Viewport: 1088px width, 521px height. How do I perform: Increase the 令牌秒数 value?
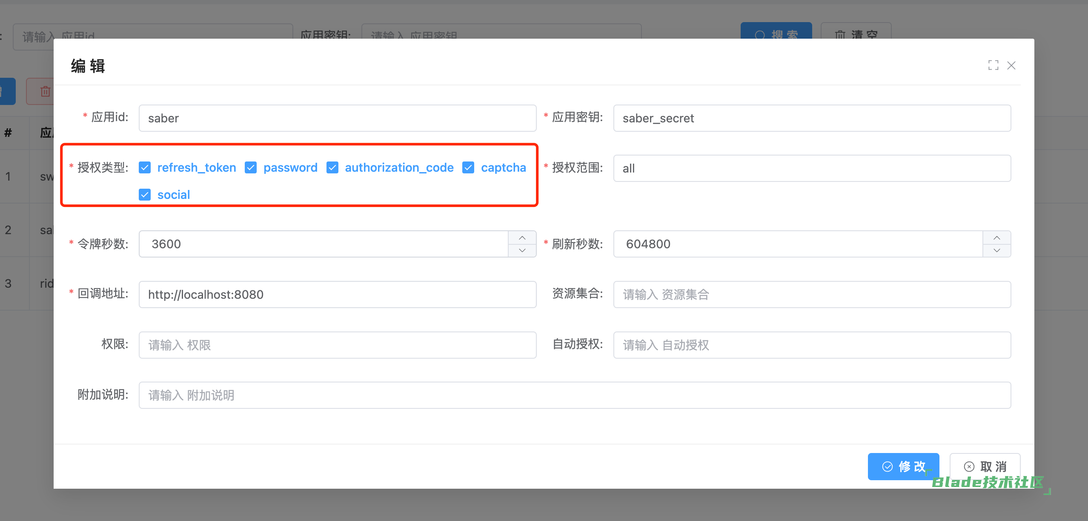(522, 238)
